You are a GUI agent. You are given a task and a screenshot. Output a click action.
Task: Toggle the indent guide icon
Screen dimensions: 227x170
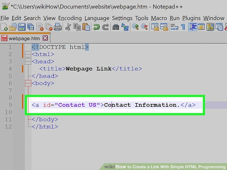coord(193,27)
